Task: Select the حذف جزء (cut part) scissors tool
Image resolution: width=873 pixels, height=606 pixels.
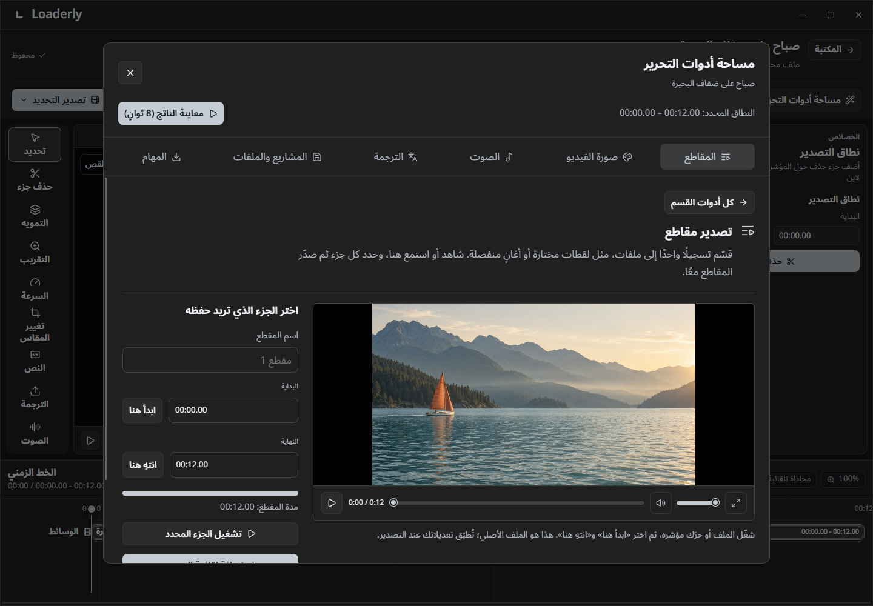Action: [x=35, y=180]
